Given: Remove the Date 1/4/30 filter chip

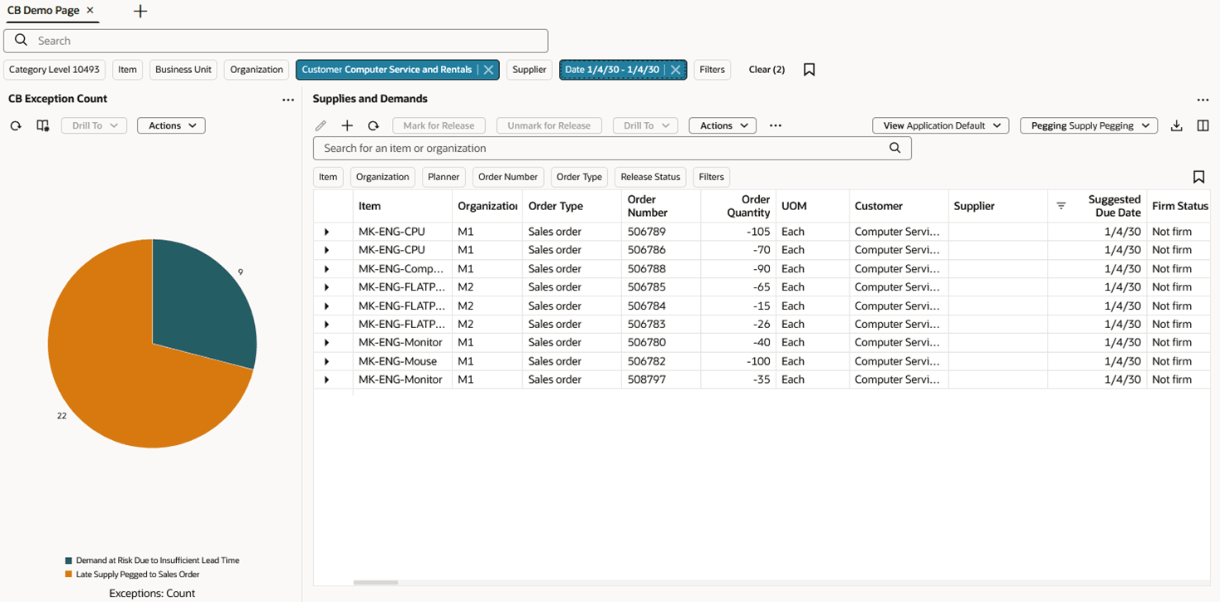Looking at the screenshot, I should pos(676,70).
